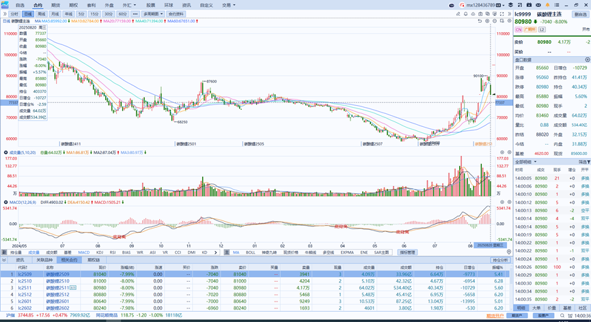
Task: Toggle the BOLL overlay indicator
Action: pyautogui.click(x=251, y=252)
